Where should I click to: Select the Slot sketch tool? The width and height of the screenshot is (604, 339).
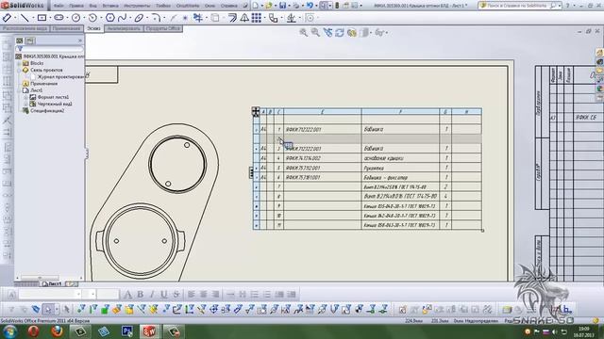pyautogui.click(x=59, y=18)
